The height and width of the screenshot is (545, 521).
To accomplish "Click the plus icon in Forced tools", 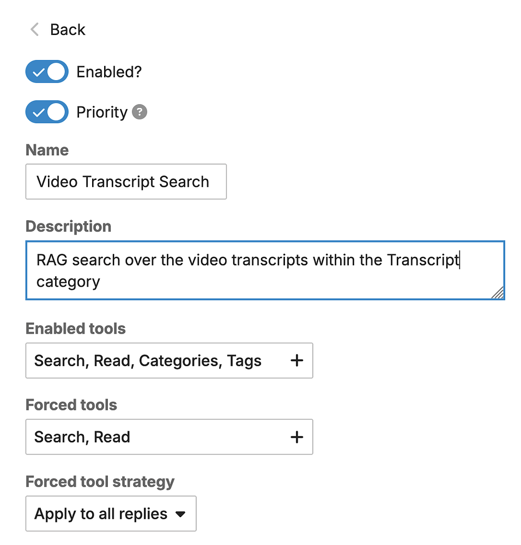I will (297, 437).
